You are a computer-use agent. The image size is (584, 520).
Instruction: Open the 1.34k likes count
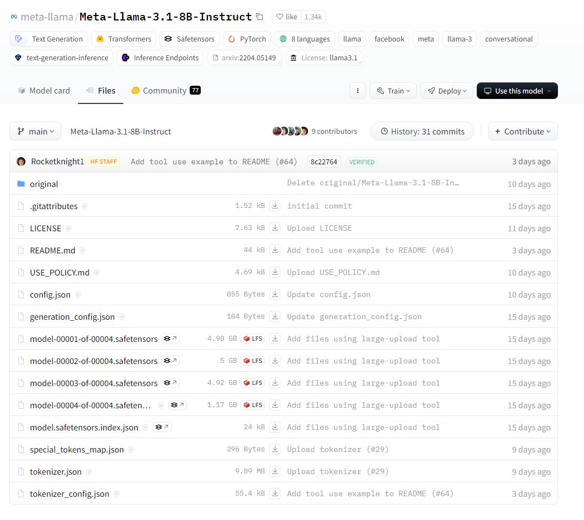pos(313,17)
